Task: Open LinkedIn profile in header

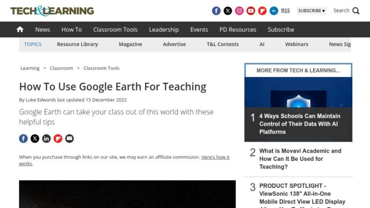Action: tap(274, 11)
